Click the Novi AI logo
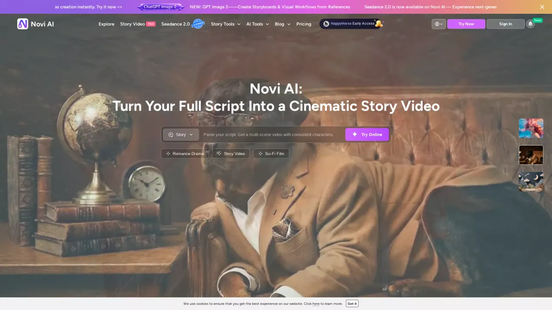 click(x=35, y=24)
